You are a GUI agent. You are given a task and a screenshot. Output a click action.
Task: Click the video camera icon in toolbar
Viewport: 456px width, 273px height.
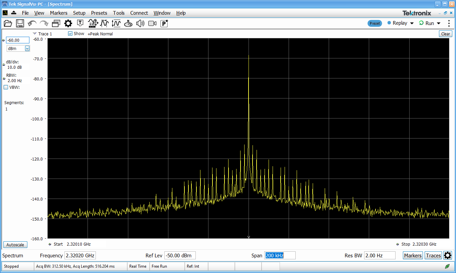pos(152,23)
